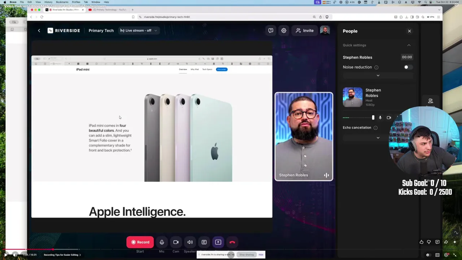Expand the chevron below Noise reduction
The height and width of the screenshot is (260, 462).
tap(378, 75)
